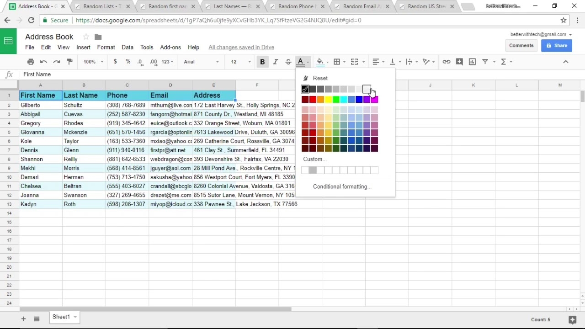The width and height of the screenshot is (585, 329).
Task: Open the File menu
Action: (x=30, y=48)
